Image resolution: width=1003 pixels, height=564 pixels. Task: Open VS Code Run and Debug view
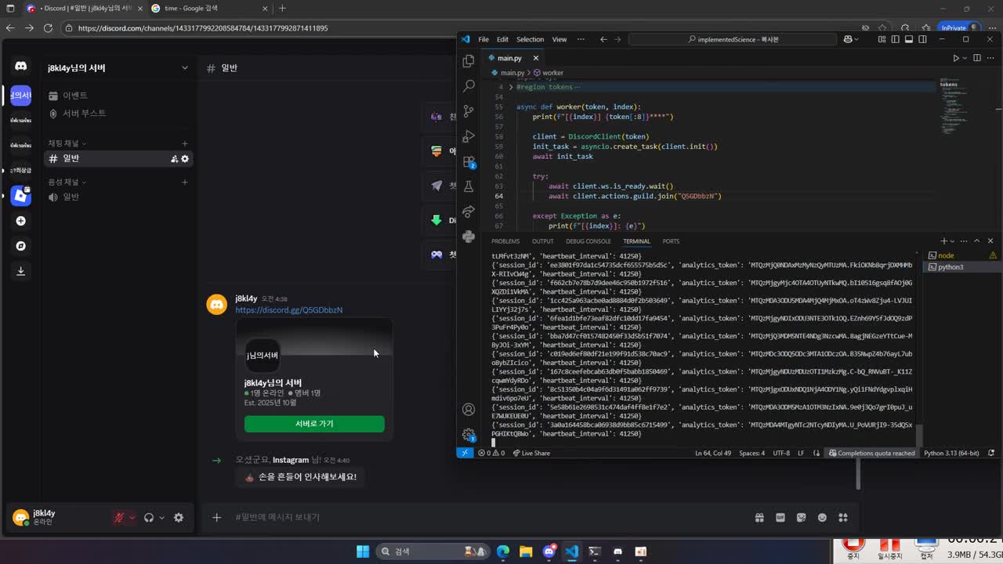(469, 136)
